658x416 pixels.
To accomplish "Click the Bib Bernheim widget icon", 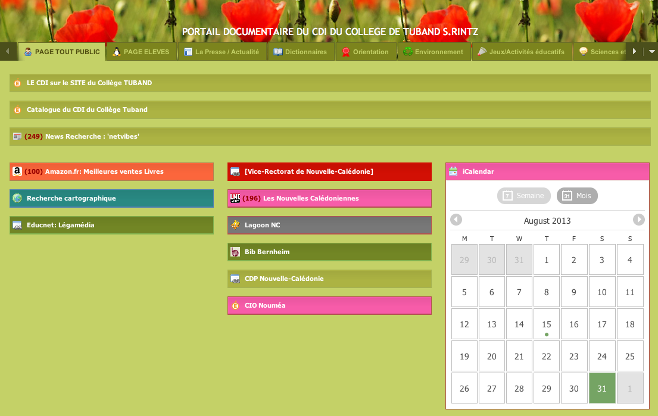I will point(235,252).
